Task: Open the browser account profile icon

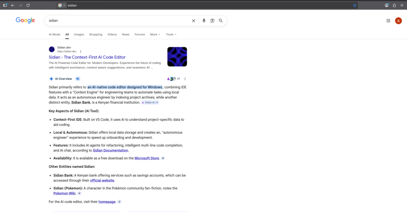Action: [x=386, y=5]
